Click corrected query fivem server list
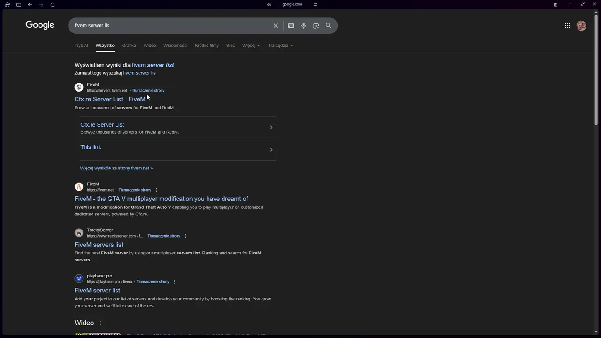The width and height of the screenshot is (601, 338). click(x=153, y=65)
